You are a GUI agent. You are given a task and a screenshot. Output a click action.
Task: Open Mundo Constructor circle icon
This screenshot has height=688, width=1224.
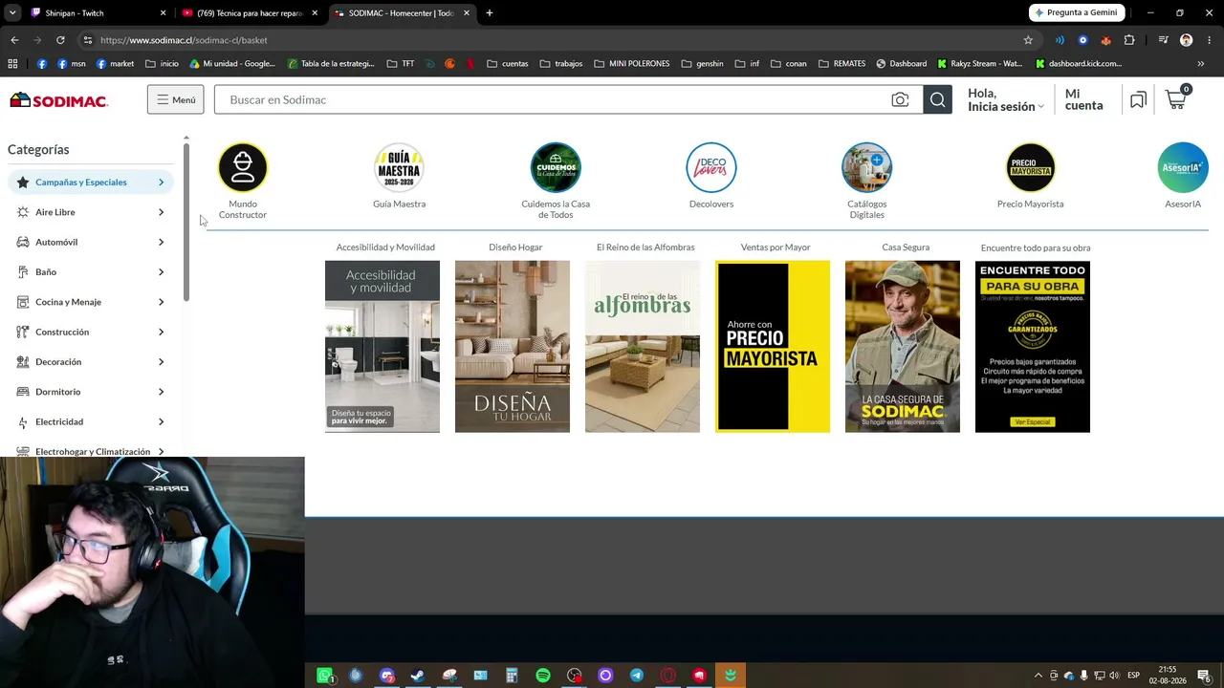point(243,167)
